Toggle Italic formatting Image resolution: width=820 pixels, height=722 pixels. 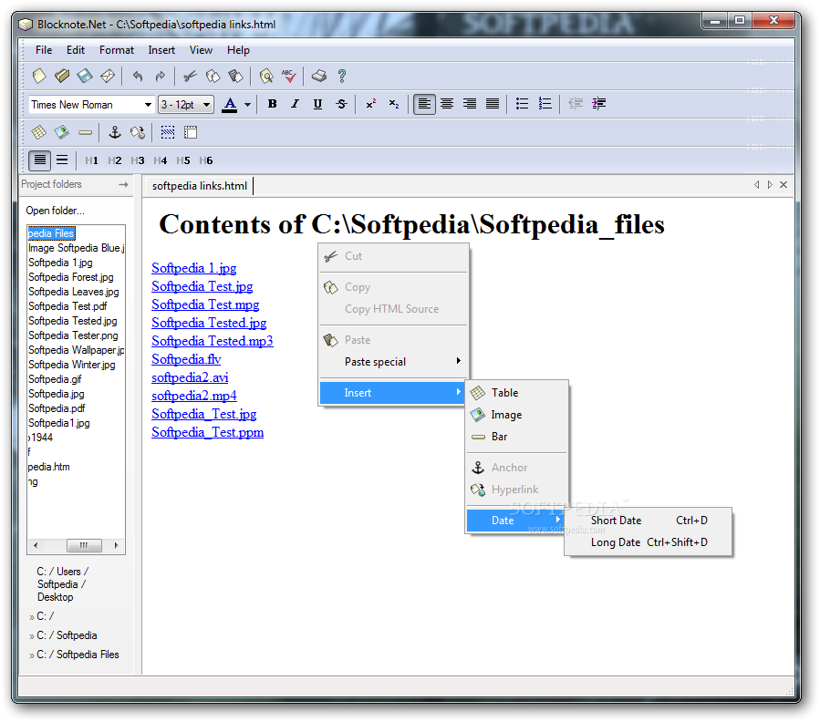pyautogui.click(x=295, y=104)
